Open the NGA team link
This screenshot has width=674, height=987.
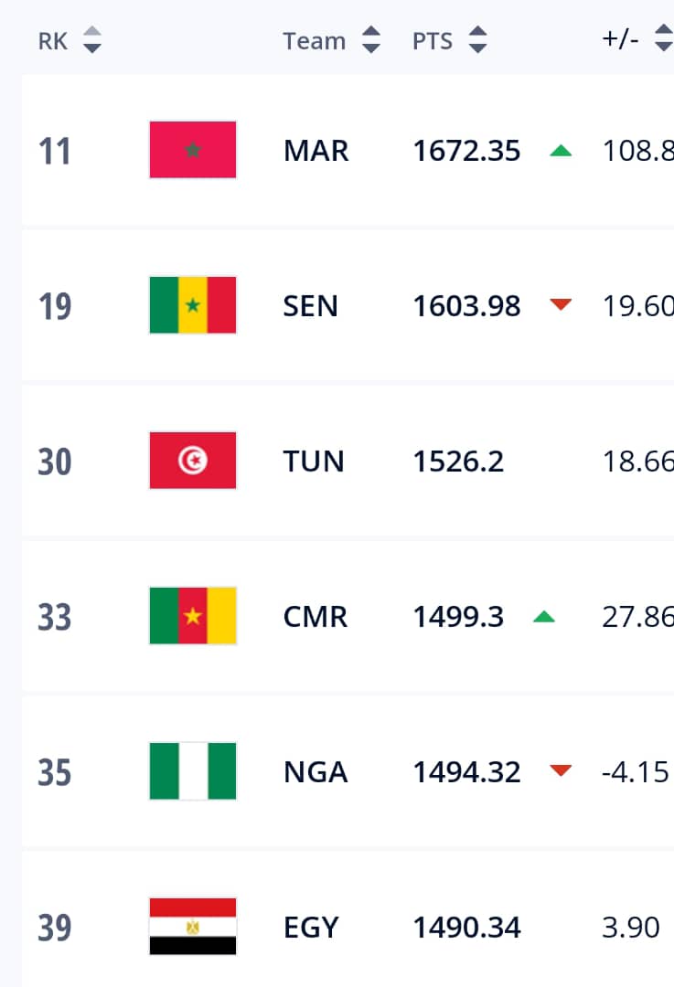316,772
